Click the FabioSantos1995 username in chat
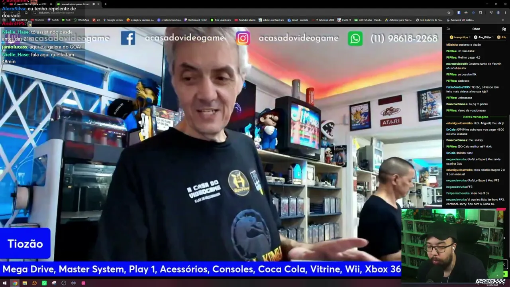 (x=458, y=87)
